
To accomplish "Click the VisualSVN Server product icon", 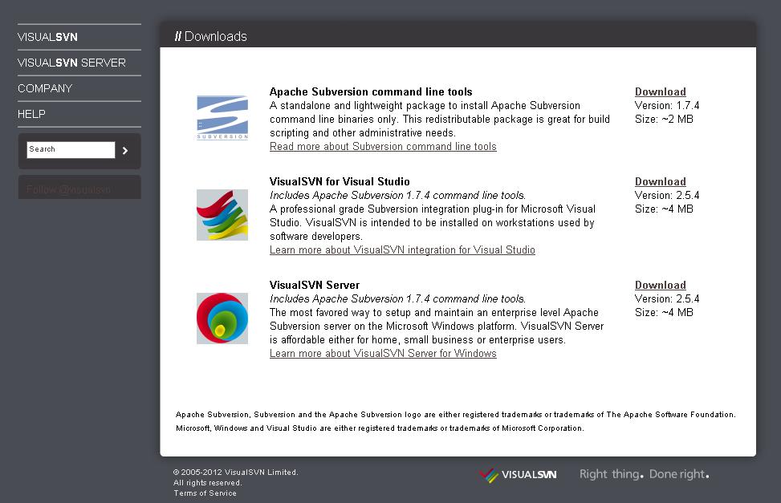I will click(x=222, y=318).
